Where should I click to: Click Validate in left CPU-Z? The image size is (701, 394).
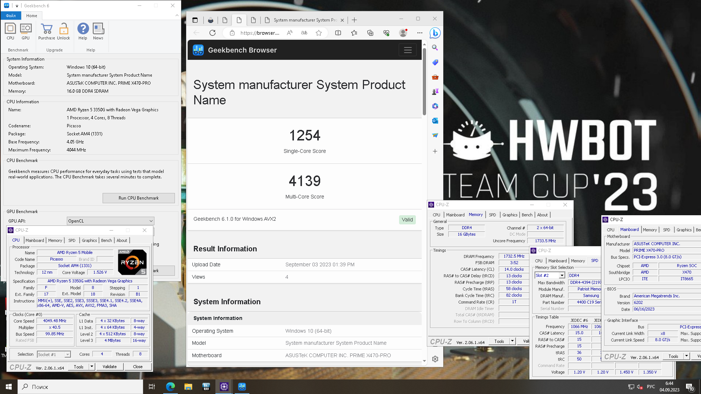tap(110, 367)
